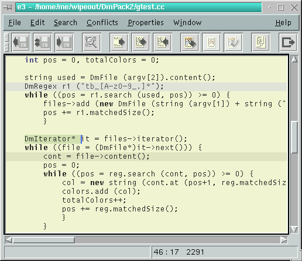The image size is (302, 261).
Task: Expand the Window menu
Action: (187, 23)
